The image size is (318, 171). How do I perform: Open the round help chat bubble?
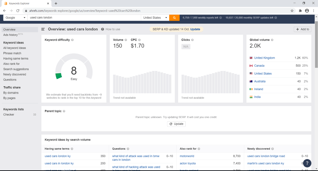click(307, 163)
